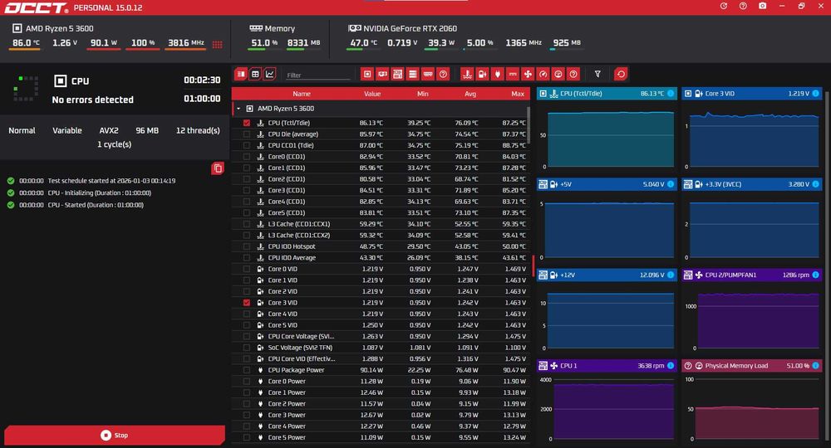831x448 pixels.
Task: Sort sensors by the Value column header
Action: (x=372, y=94)
